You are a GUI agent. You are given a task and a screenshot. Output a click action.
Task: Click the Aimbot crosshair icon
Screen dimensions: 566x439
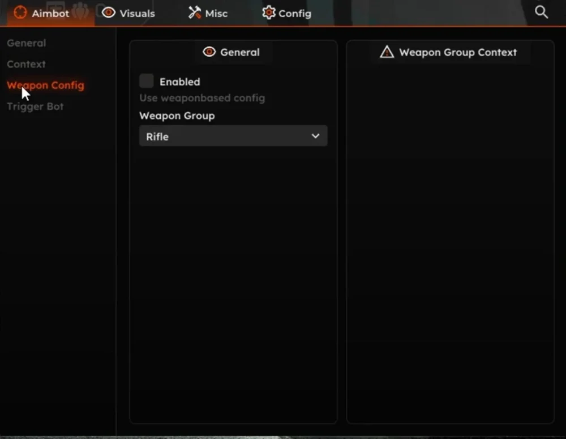click(x=20, y=13)
